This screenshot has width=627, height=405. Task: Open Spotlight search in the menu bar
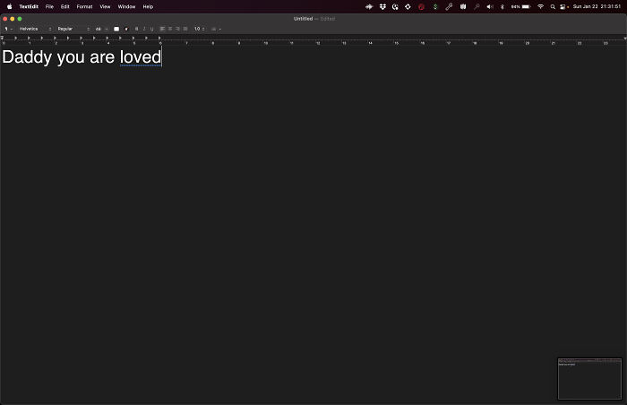click(552, 6)
